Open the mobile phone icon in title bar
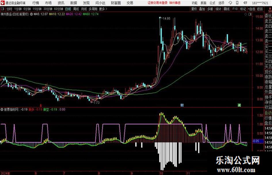 click(237, 3)
